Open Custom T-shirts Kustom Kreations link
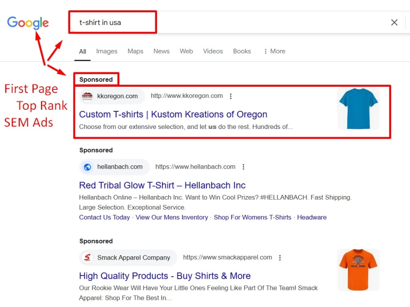The image size is (410, 307). (173, 114)
